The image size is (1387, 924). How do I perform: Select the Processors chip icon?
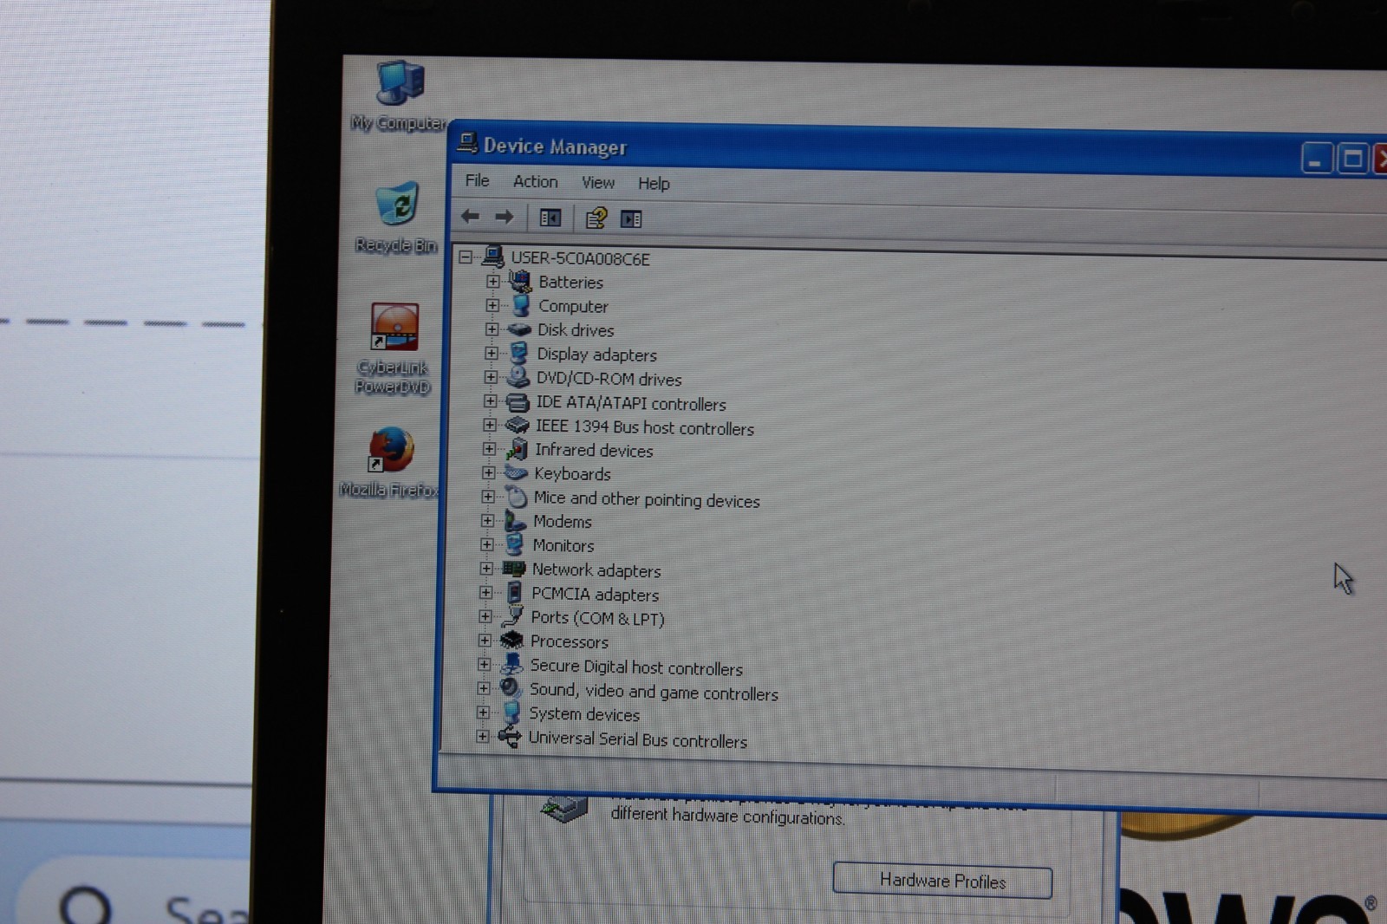click(512, 640)
